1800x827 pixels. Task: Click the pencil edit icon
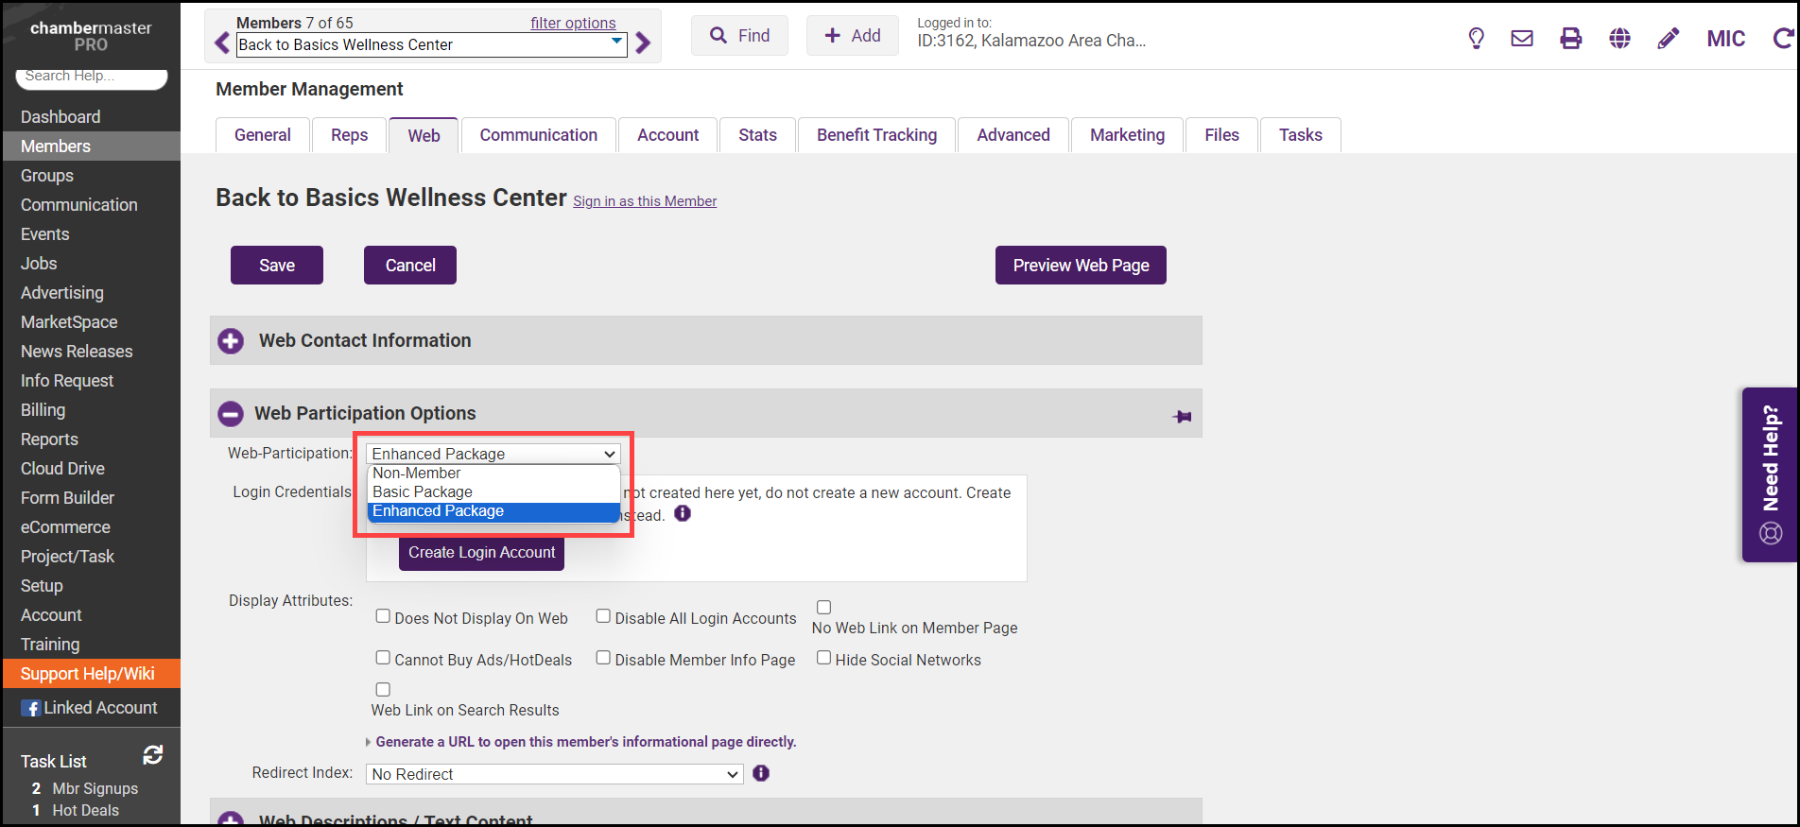tap(1669, 38)
